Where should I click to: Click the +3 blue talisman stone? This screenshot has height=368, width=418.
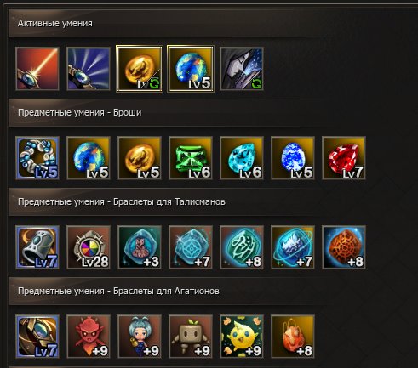(x=140, y=247)
